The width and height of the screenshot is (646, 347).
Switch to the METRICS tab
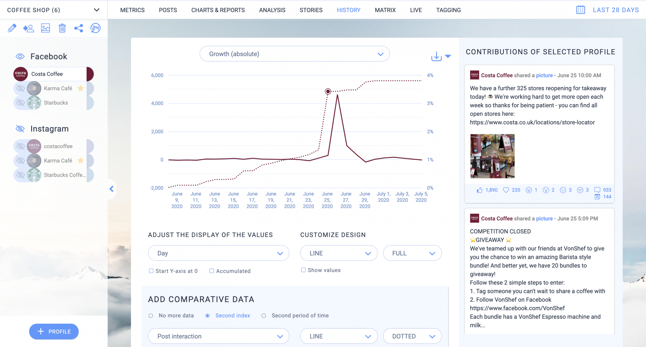pyautogui.click(x=132, y=10)
